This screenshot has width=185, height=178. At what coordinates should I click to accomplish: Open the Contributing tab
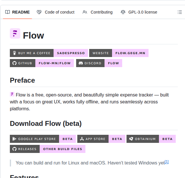[98, 12]
